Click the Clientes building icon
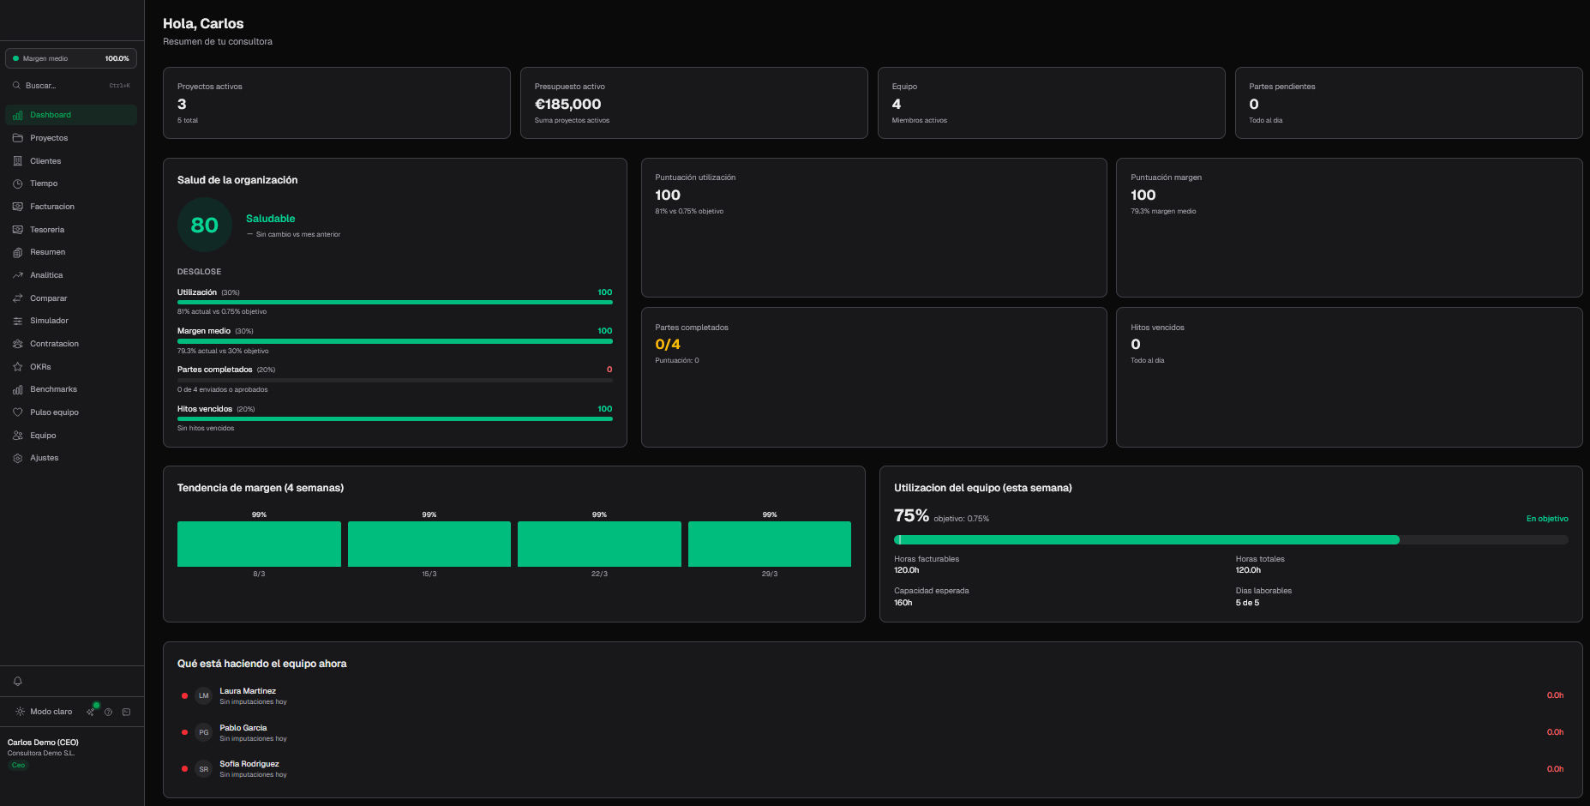 17,161
